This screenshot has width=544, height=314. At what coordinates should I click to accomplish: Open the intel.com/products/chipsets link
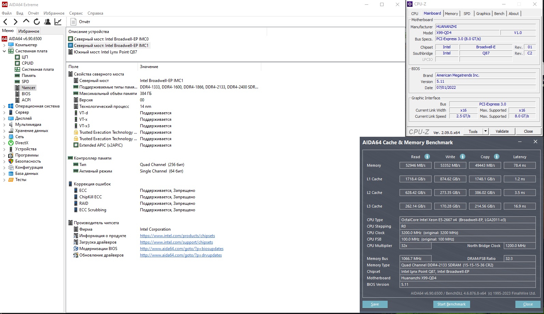(177, 236)
